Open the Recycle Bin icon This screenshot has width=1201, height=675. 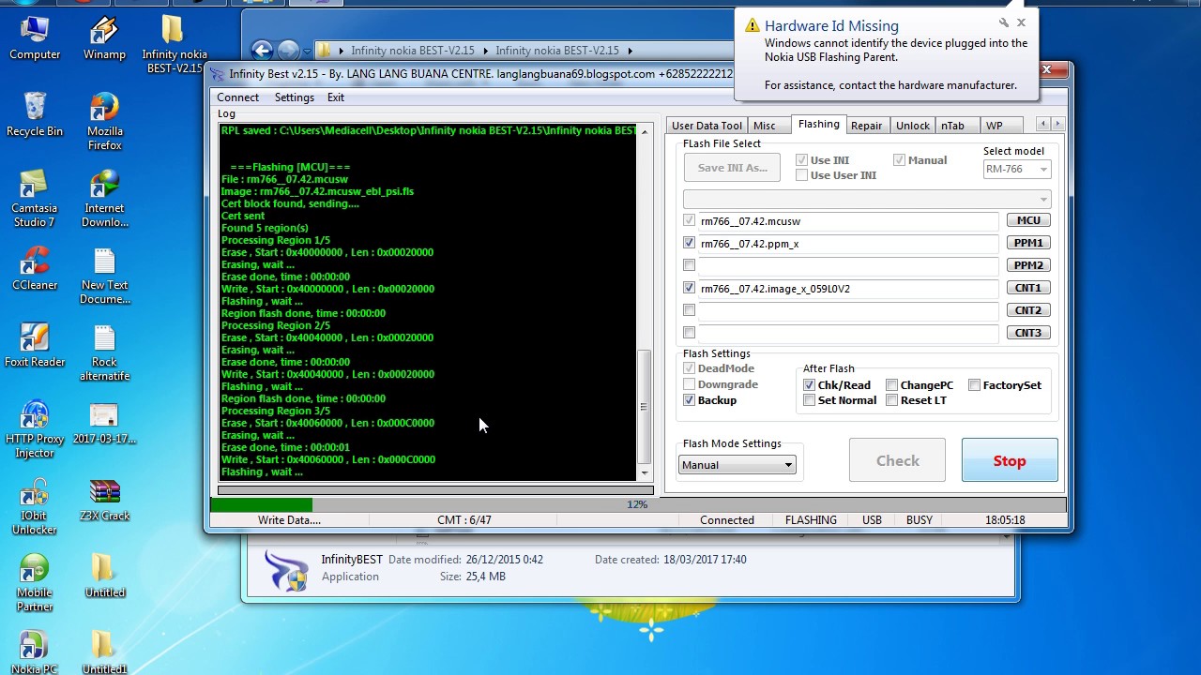tap(35, 114)
